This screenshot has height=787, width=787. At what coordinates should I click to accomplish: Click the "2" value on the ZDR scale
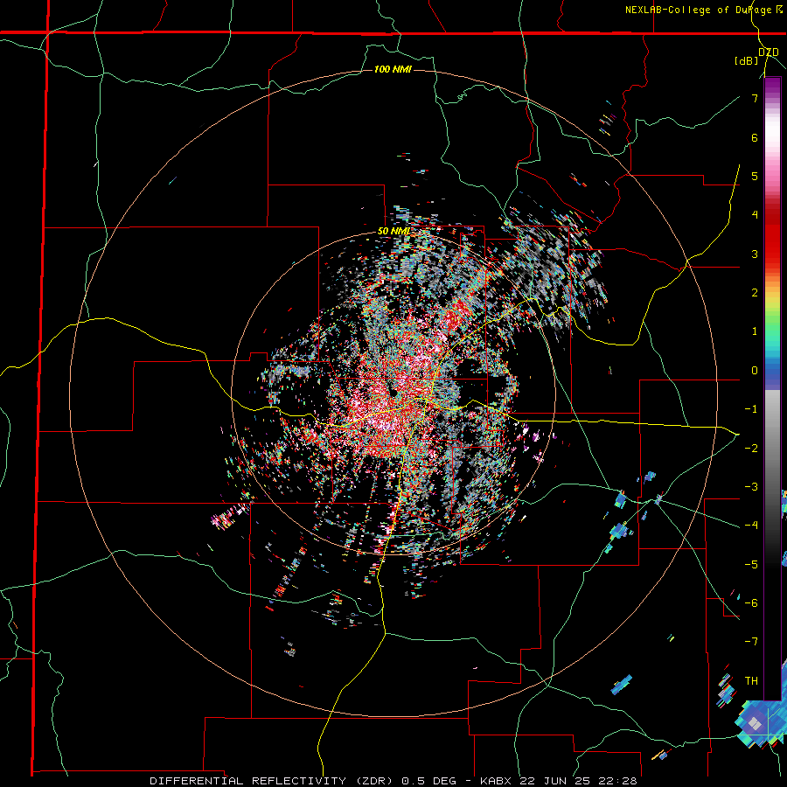point(755,293)
